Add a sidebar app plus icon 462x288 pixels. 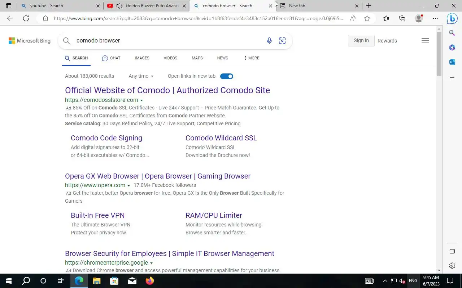click(452, 77)
